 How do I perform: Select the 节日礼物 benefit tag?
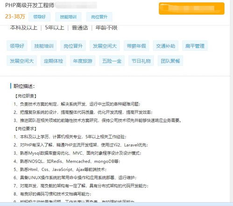click(x=141, y=61)
